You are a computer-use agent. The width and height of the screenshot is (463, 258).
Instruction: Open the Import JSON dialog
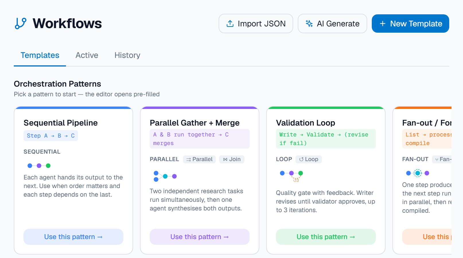click(x=256, y=24)
